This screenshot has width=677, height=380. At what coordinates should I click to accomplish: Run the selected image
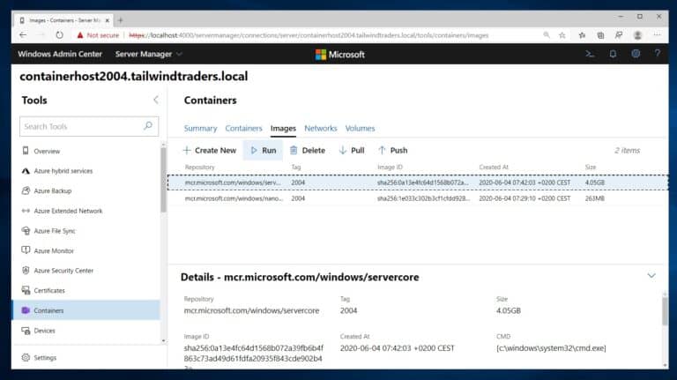click(x=263, y=150)
